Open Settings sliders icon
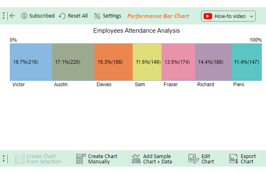The width and height of the screenshot is (266, 174). 97,16
